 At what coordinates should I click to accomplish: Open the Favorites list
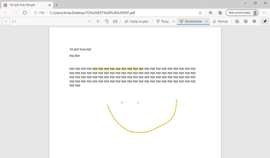[x=210, y=13]
